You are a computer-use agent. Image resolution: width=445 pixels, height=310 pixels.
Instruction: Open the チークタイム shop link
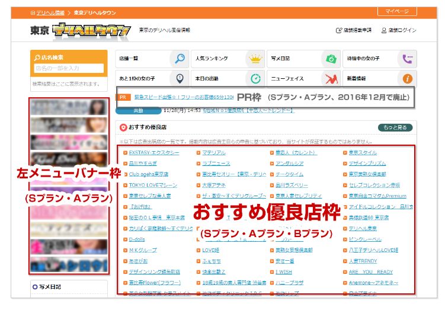click(x=290, y=174)
